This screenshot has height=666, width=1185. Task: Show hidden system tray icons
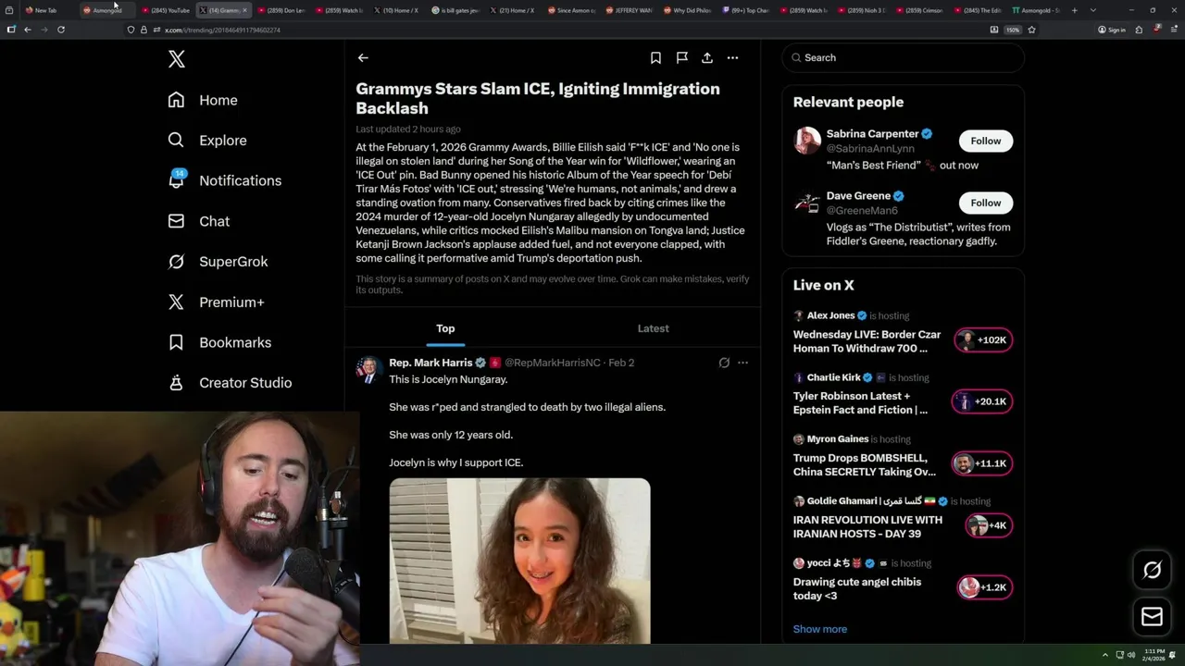tap(1104, 655)
